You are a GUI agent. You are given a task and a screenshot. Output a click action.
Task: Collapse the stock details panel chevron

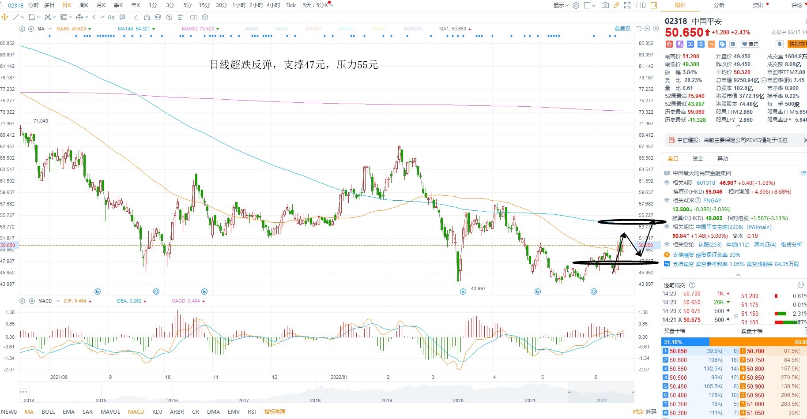738,126
